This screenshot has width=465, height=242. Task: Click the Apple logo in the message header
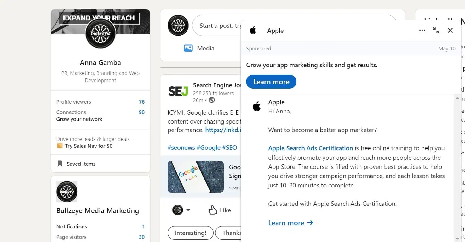tap(253, 30)
